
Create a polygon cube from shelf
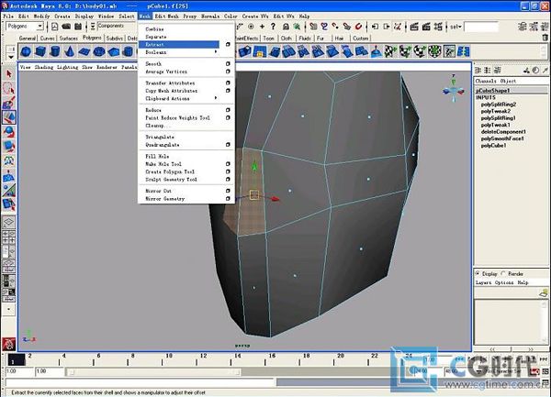[40, 51]
